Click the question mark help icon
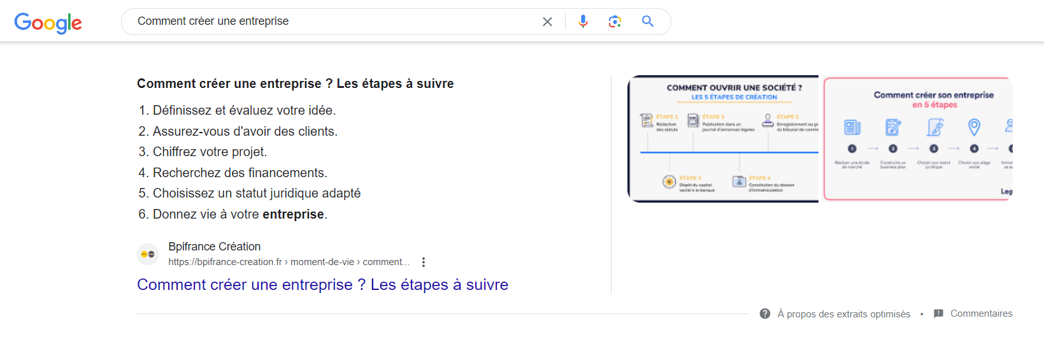 tap(765, 314)
